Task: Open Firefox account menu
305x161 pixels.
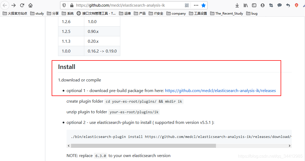Action: click(263, 5)
